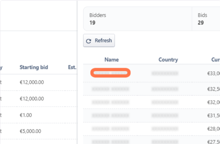Click the €32,50 bid amount
The width and height of the screenshot is (220, 144).
[x=214, y=89]
